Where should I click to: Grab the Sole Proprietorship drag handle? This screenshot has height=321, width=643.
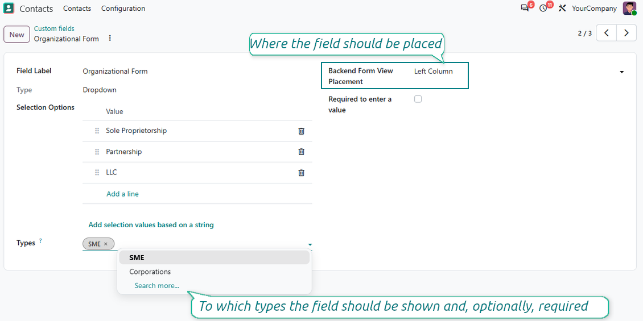(x=97, y=131)
